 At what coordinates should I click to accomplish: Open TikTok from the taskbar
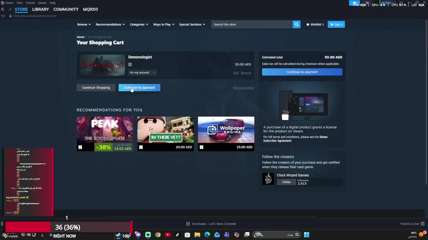(x=177, y=235)
